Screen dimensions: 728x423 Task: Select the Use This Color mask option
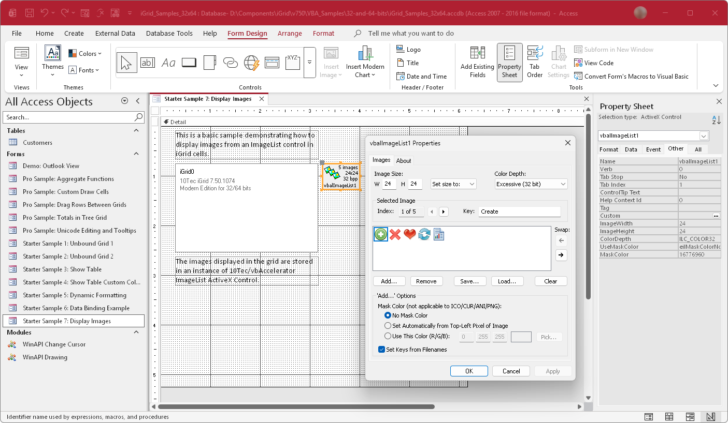coord(388,336)
